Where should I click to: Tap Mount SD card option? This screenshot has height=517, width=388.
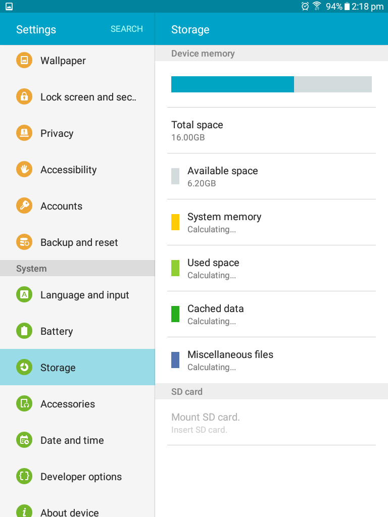(271, 423)
